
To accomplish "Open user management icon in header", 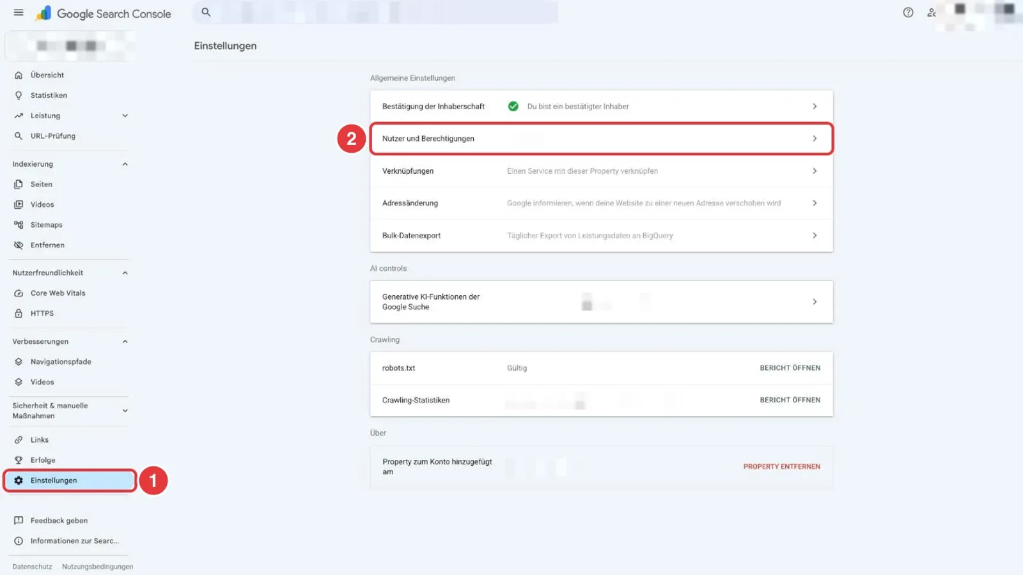I will click(932, 13).
